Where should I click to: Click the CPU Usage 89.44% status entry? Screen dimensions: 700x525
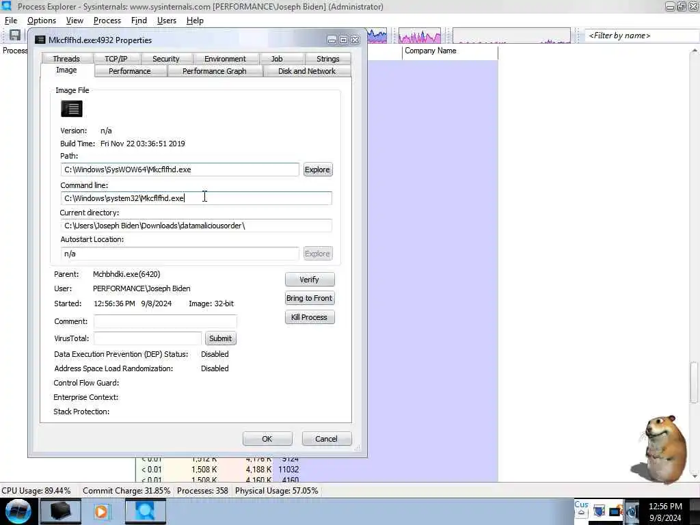[x=36, y=491]
